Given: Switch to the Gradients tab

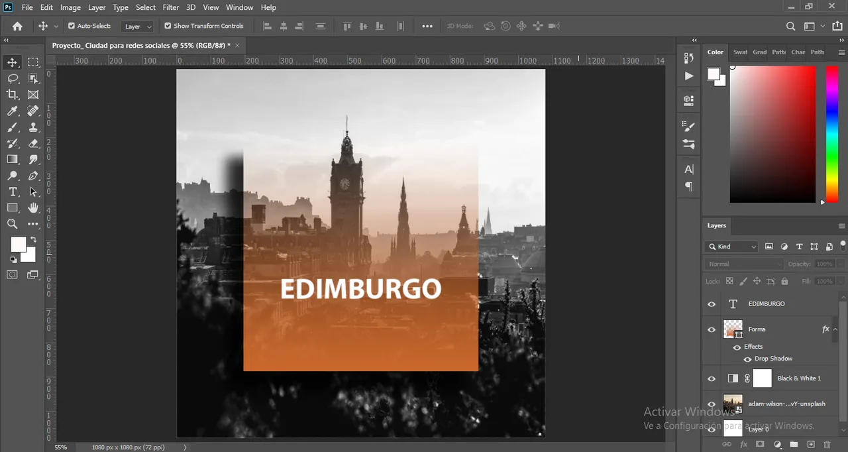Looking at the screenshot, I should (x=759, y=52).
